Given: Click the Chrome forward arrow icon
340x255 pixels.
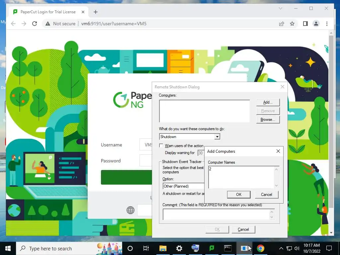Looking at the screenshot, I should pos(24,24).
